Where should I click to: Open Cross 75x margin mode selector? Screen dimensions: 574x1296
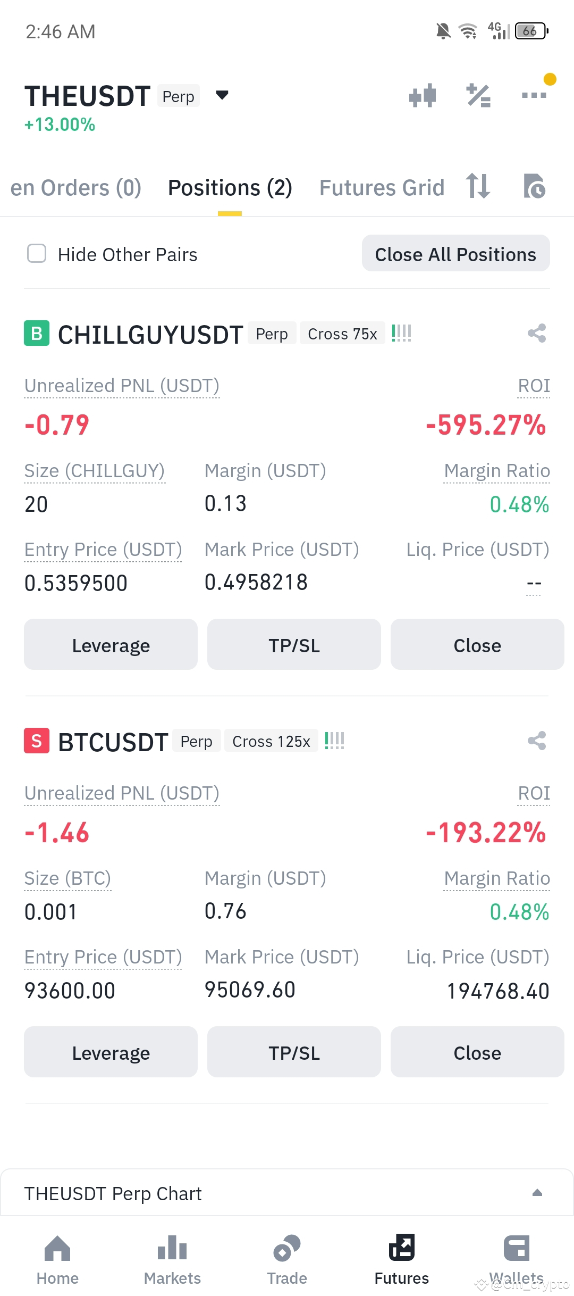342,334
